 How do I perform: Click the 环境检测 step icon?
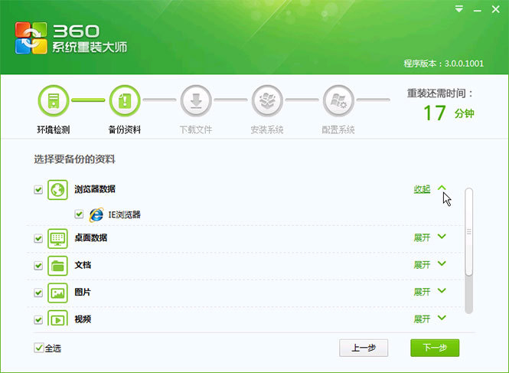[x=54, y=100]
